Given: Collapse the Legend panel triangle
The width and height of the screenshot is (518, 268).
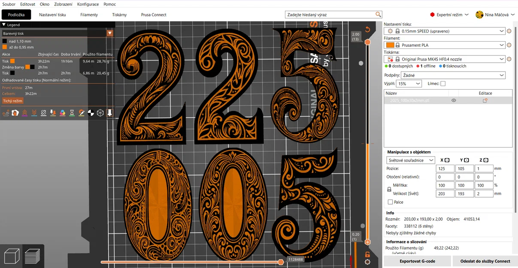Looking at the screenshot, I should [x=3, y=25].
